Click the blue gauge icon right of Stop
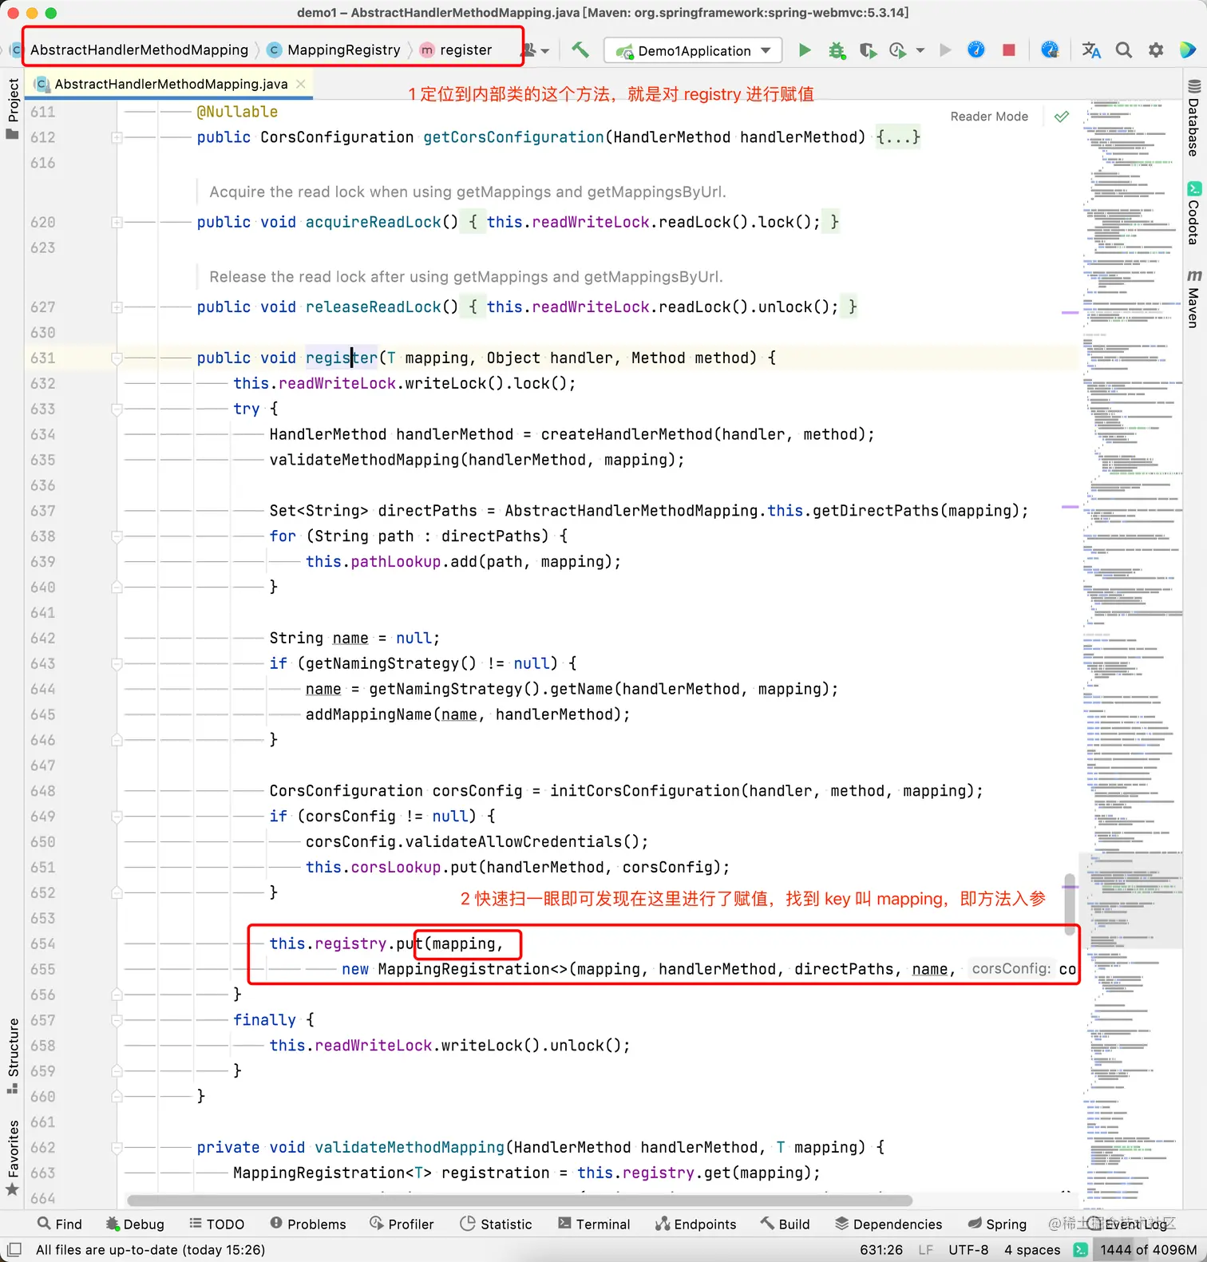 click(x=1050, y=50)
